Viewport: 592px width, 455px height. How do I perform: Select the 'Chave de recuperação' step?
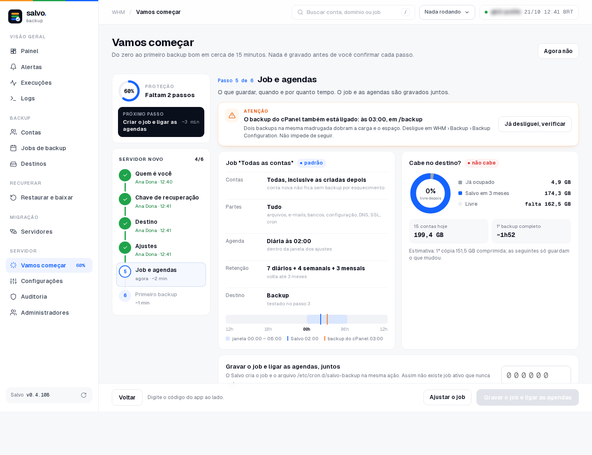tap(161, 202)
